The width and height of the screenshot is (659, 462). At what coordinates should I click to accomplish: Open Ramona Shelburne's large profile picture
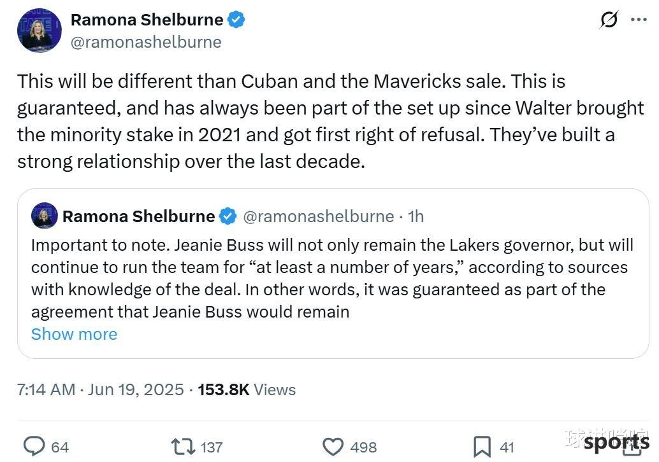[x=39, y=30]
